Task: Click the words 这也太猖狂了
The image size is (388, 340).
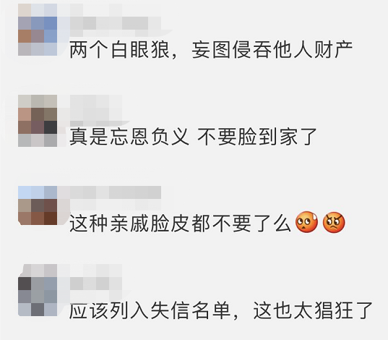Action: 313,310
